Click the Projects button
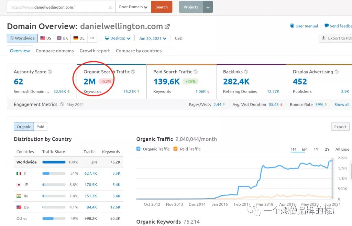Screen dimensions: 352x226 pos(191,7)
